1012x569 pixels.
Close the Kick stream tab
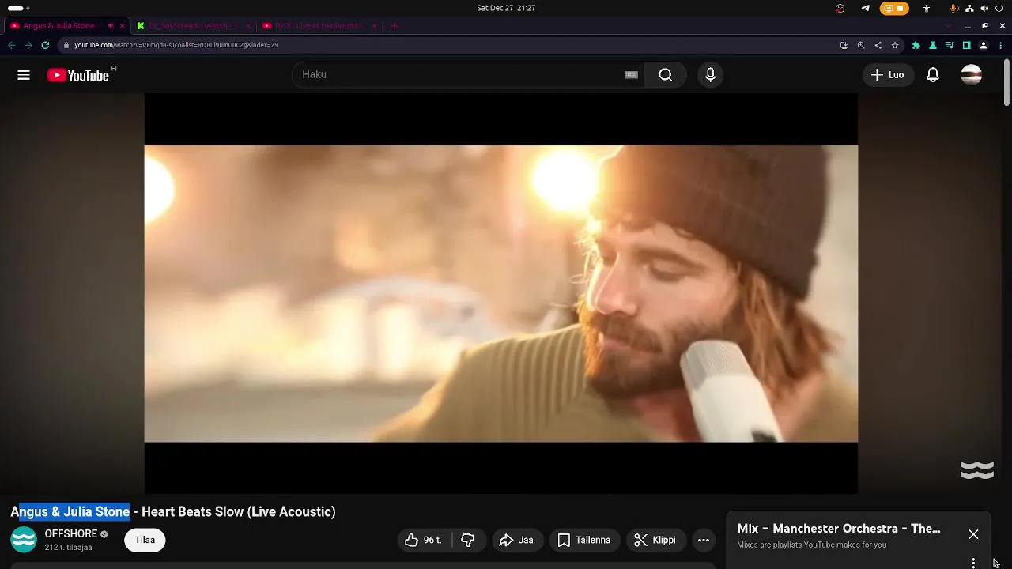pyautogui.click(x=247, y=26)
